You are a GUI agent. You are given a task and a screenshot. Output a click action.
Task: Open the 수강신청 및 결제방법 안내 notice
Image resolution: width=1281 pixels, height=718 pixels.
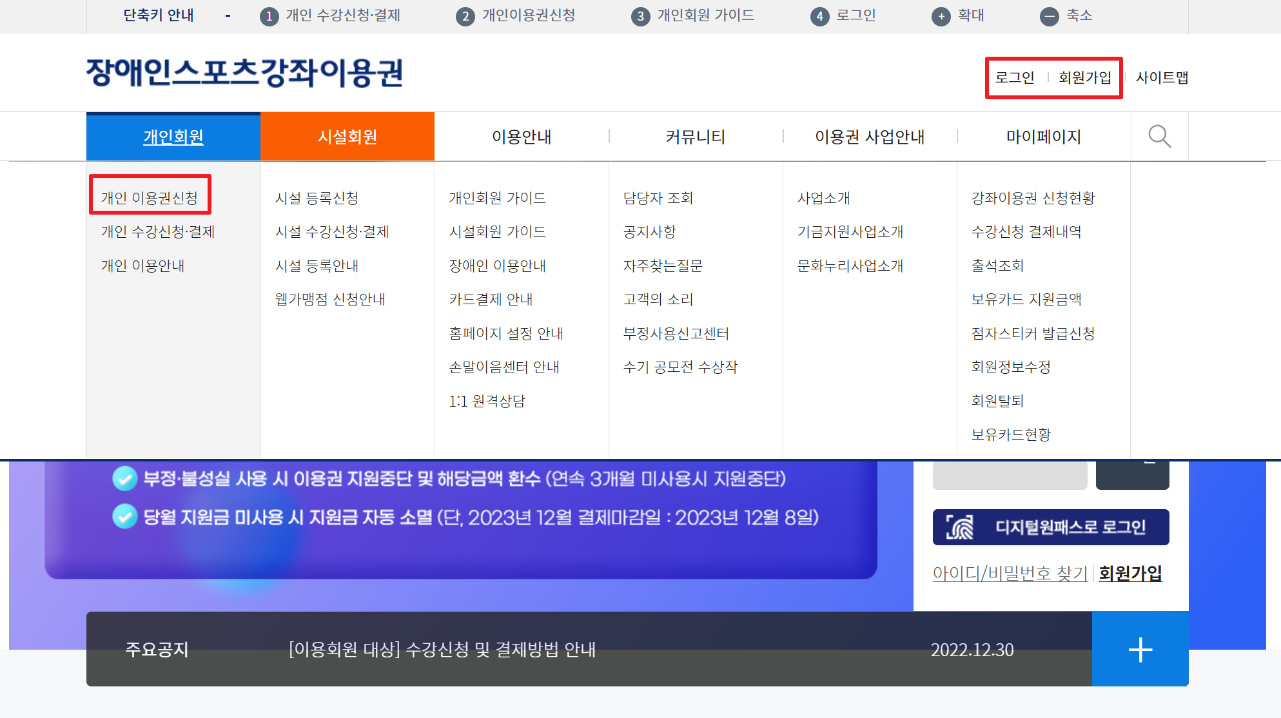click(442, 649)
